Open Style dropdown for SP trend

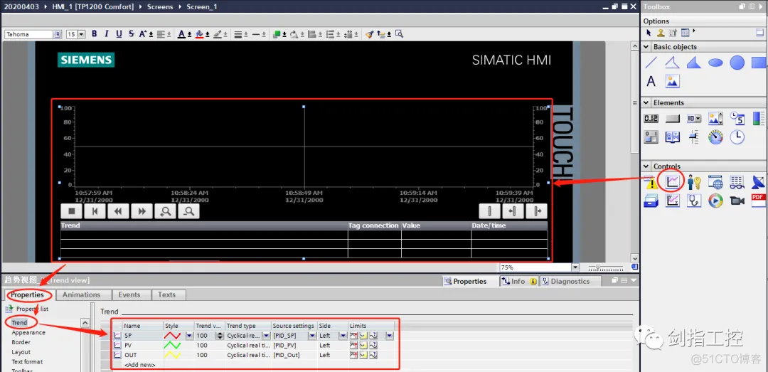(189, 336)
